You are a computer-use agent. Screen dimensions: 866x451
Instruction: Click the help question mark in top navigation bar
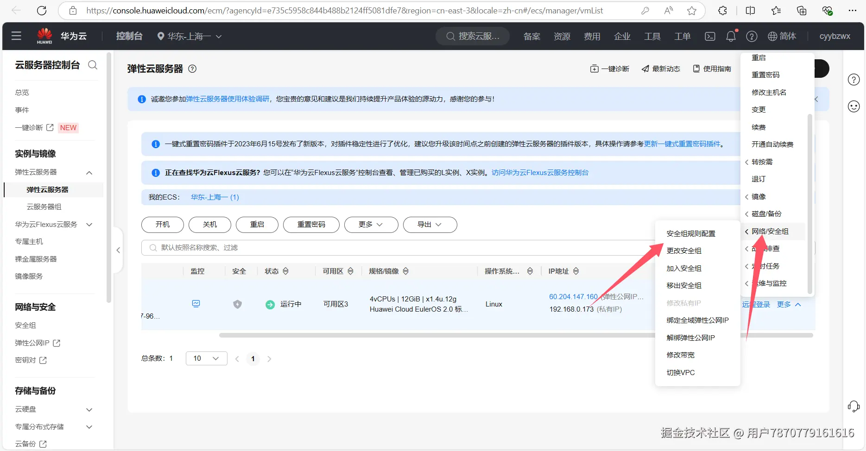click(x=752, y=36)
